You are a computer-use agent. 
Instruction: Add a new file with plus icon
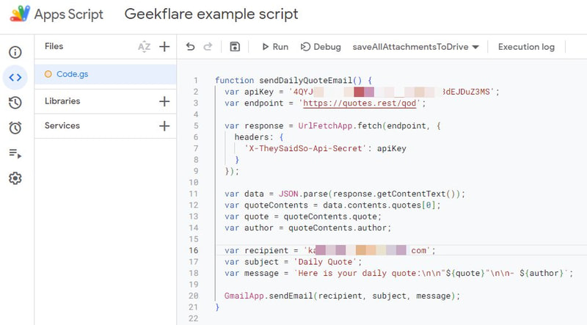click(164, 47)
